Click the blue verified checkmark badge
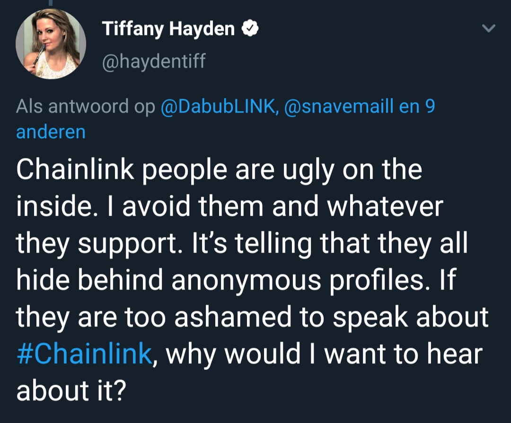This screenshot has height=423, width=511. coord(249,29)
